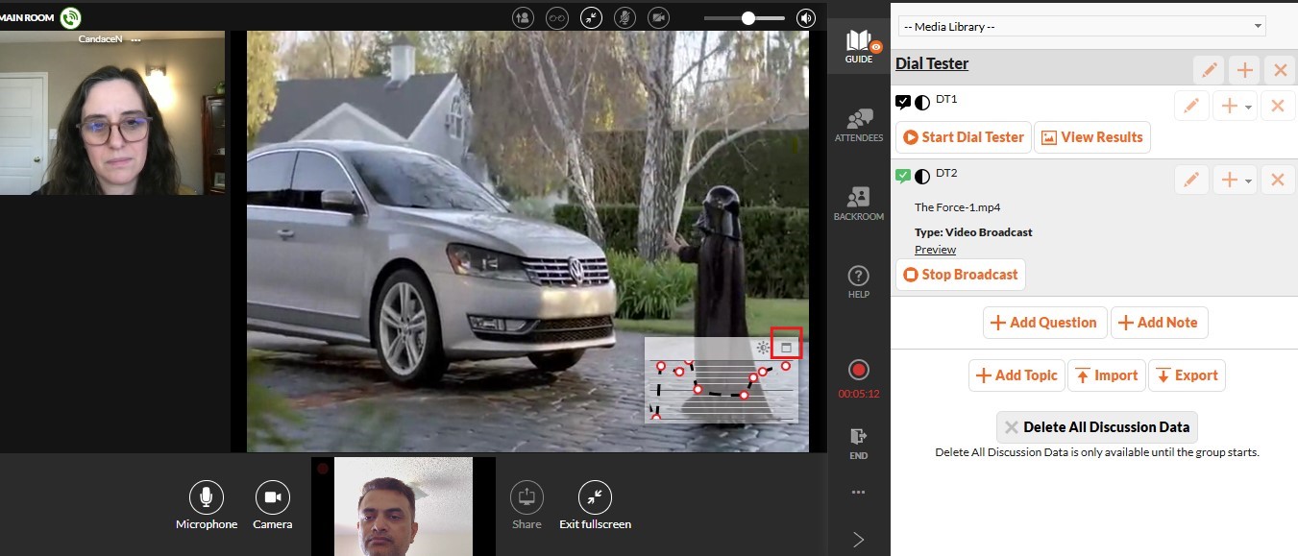Screen dimensions: 1298x556
Task: Open the three-dot more options in sidebar
Action: (x=859, y=493)
